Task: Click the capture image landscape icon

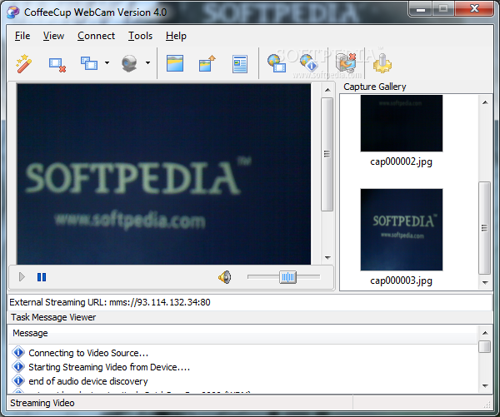Action: click(x=175, y=63)
